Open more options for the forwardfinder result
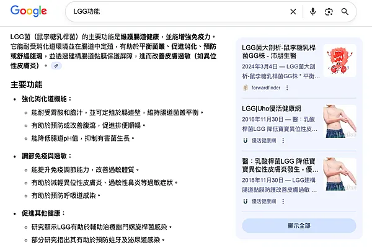The width and height of the screenshot is (372, 247). tap(287, 88)
